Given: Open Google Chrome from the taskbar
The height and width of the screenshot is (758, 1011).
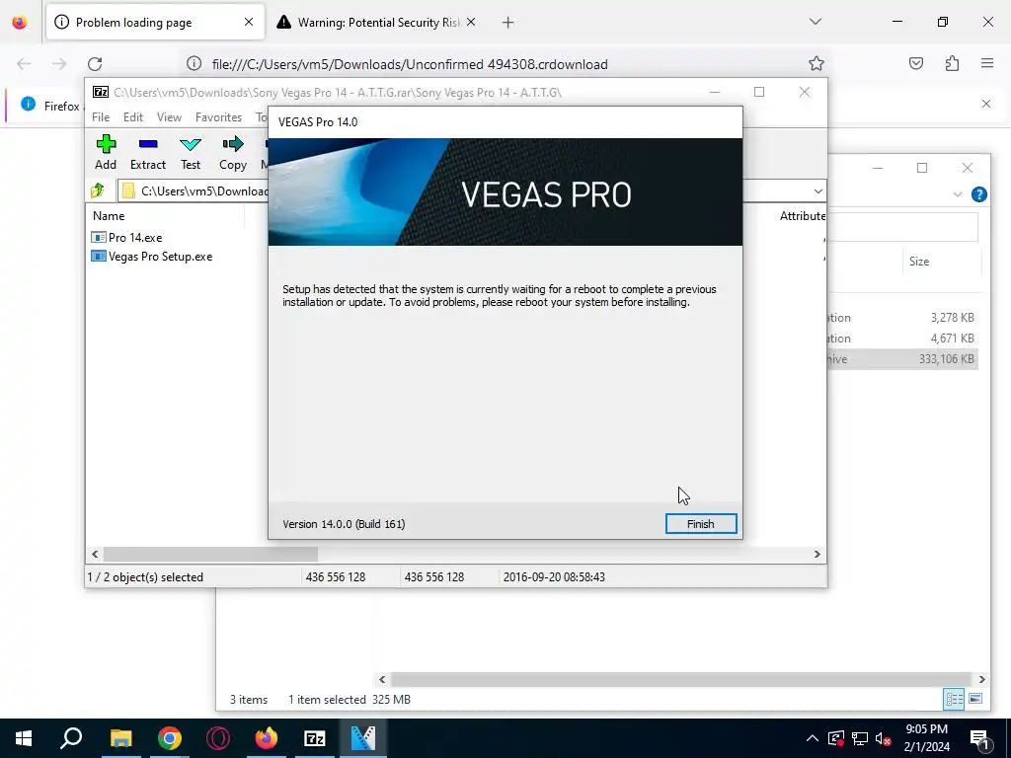Looking at the screenshot, I should 170,738.
